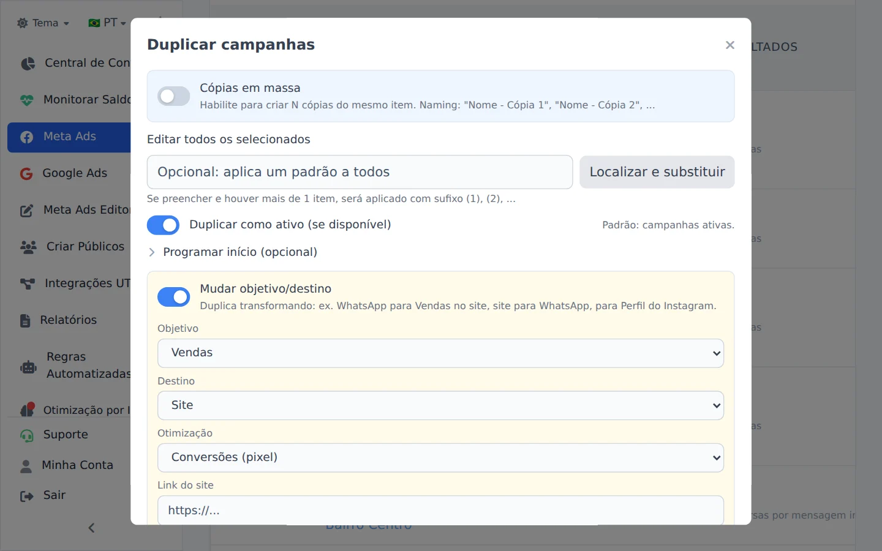
Task: Open the Destino dropdown showing Site
Action: (440, 405)
